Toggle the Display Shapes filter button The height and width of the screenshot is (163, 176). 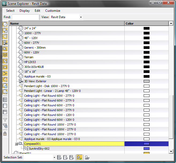[5, 30]
